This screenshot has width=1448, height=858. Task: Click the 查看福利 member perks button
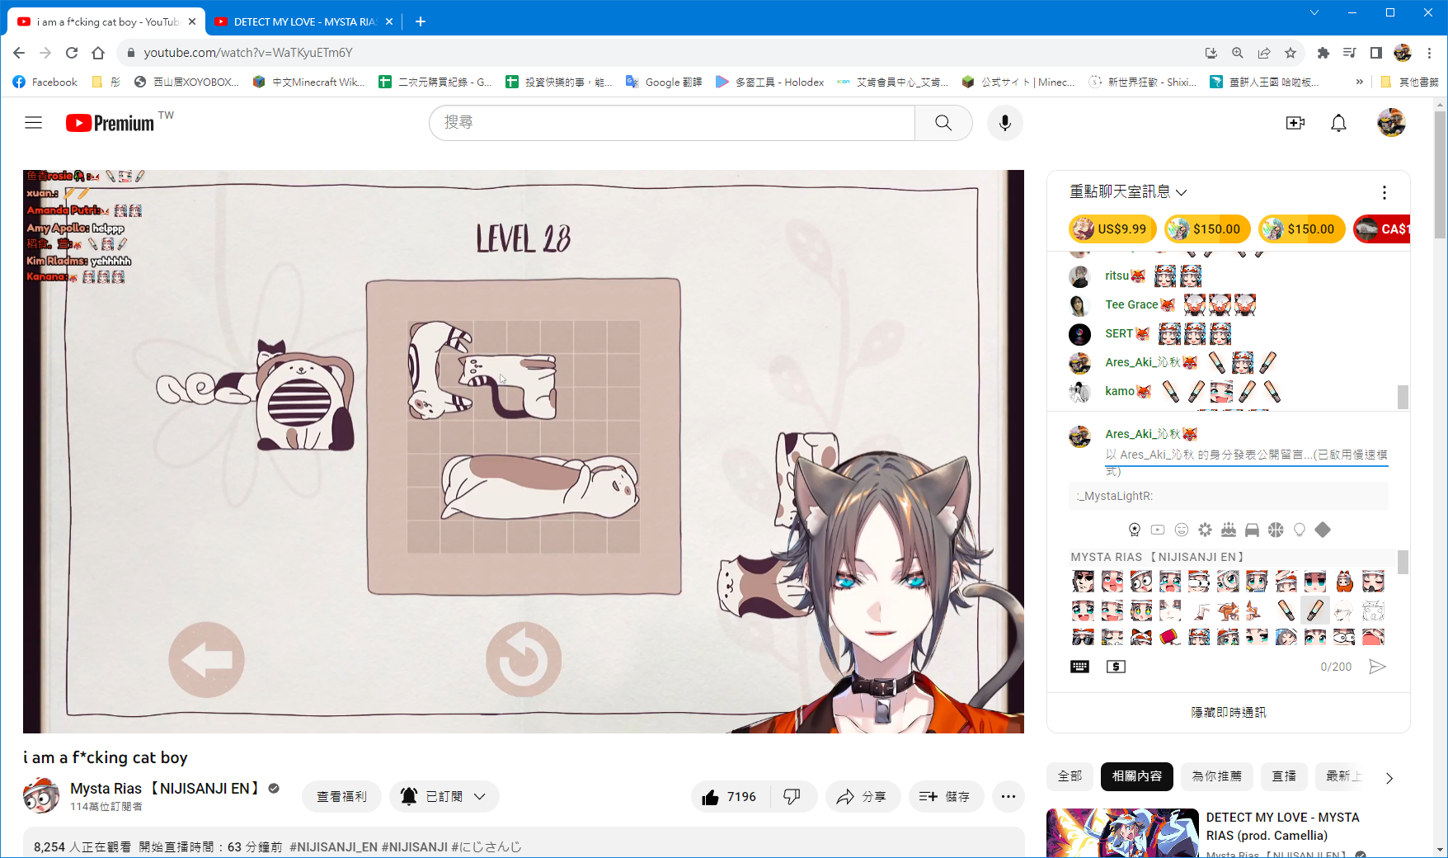[x=341, y=797]
